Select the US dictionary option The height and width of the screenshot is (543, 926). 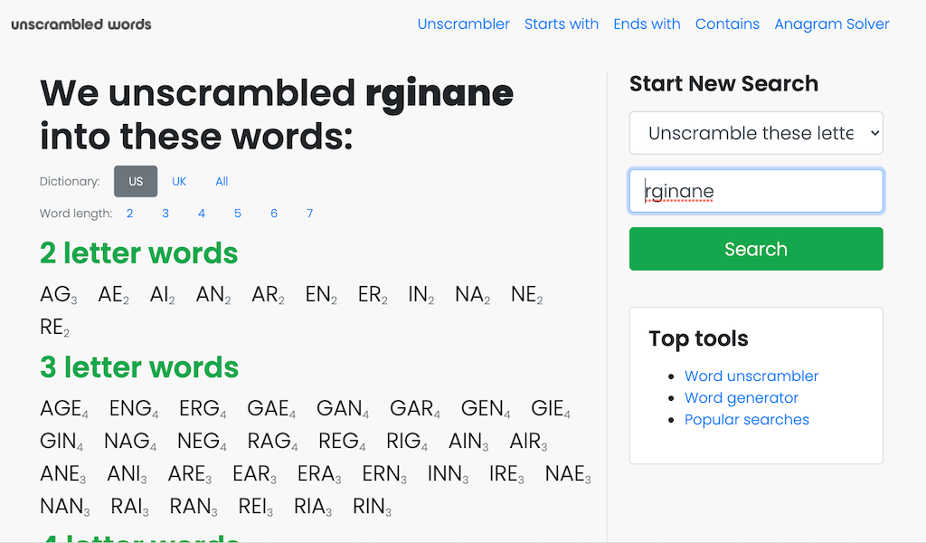pyautogui.click(x=136, y=181)
